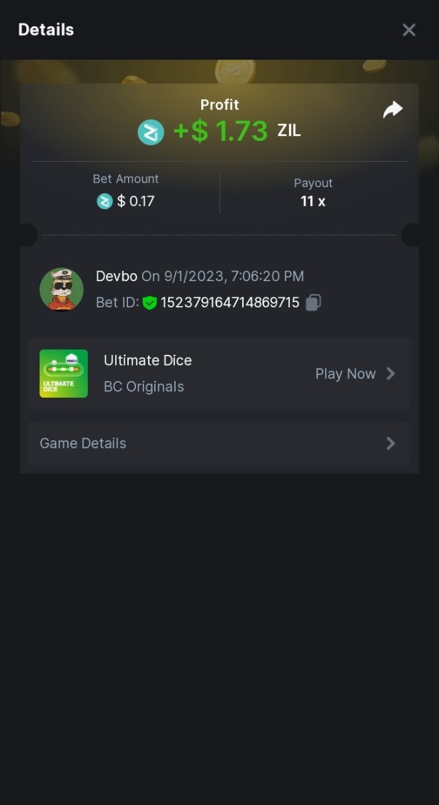Screen dimensions: 439x805
Task: Click the BC Originals provider label
Action: (143, 386)
